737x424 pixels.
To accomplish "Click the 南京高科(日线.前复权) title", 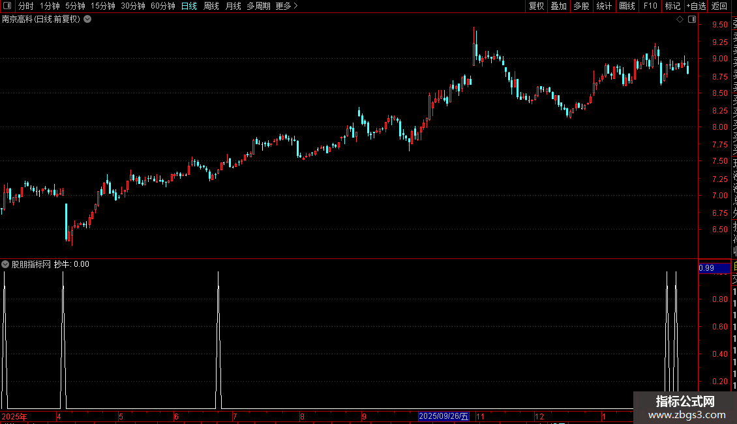I will tap(41, 20).
